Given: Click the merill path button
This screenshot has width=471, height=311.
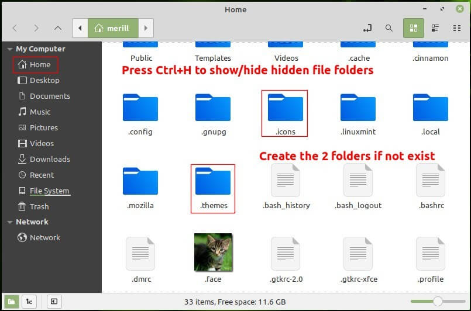Looking at the screenshot, I should [112, 27].
